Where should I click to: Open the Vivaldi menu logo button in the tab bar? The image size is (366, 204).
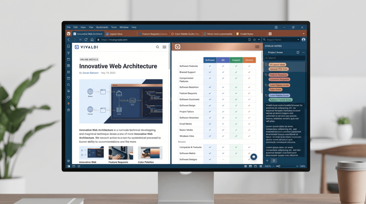(x=68, y=34)
